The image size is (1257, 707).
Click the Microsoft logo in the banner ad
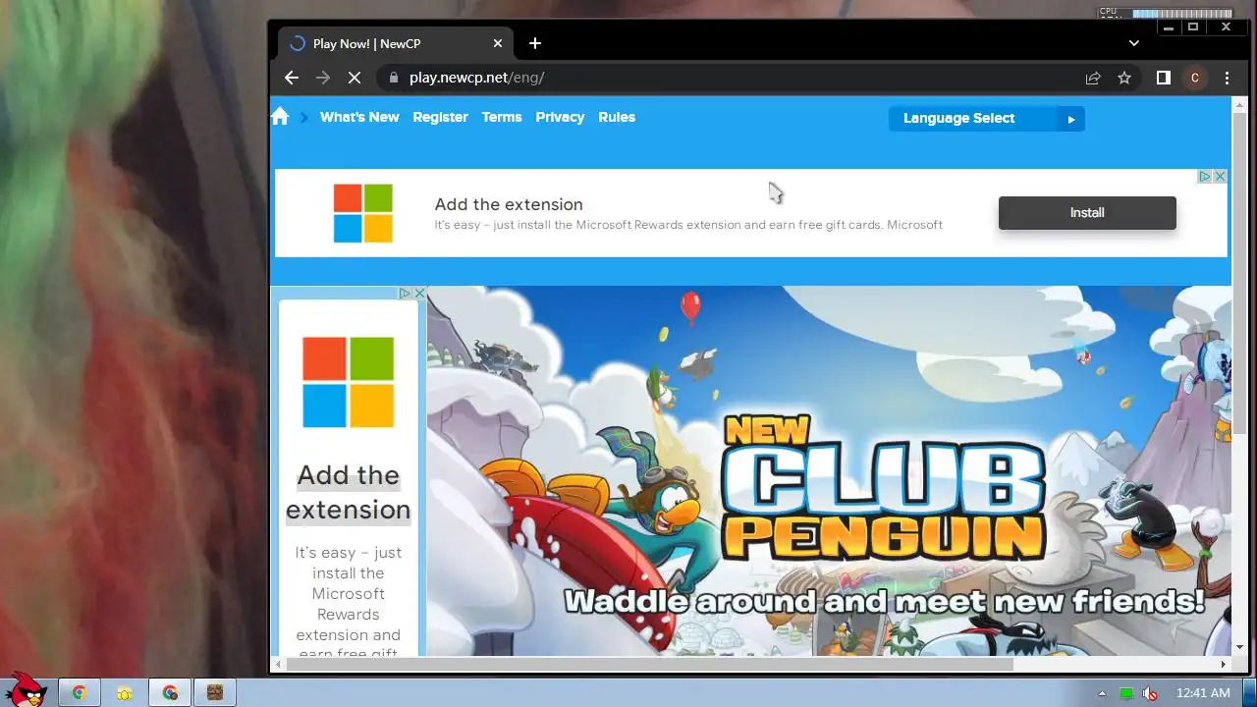pyautogui.click(x=362, y=213)
